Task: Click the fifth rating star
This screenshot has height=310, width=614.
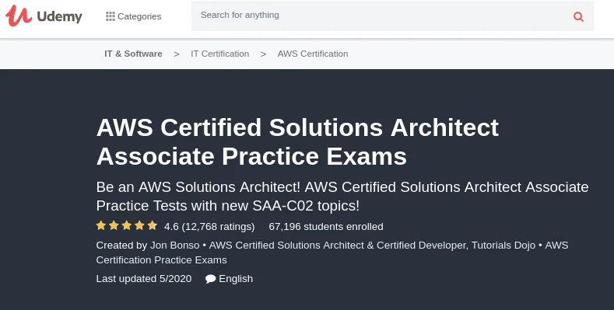Action: point(153,225)
